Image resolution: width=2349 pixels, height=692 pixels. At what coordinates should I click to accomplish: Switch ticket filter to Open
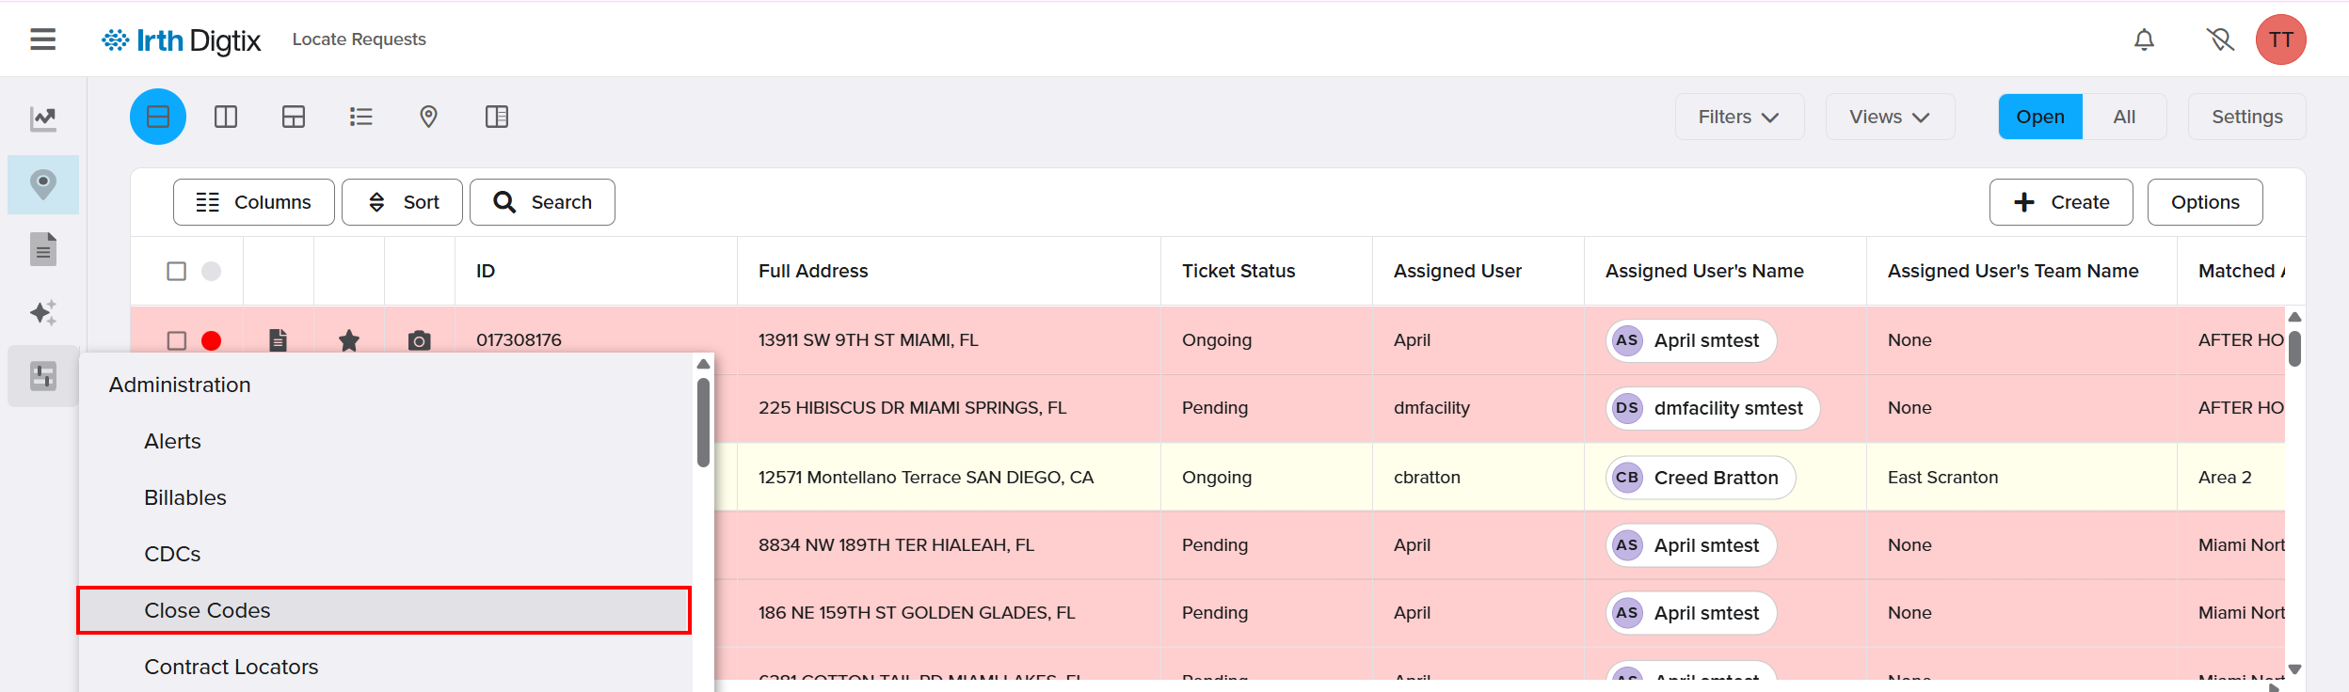2040,117
